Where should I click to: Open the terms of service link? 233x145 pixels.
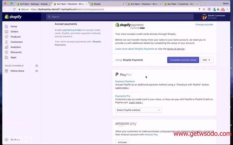(x=176, y=49)
